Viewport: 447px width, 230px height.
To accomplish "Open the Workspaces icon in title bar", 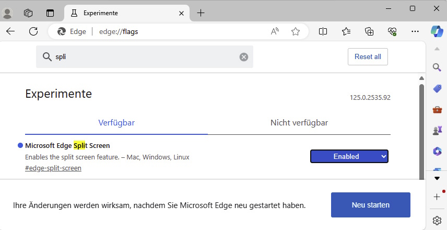I will 28,13.
